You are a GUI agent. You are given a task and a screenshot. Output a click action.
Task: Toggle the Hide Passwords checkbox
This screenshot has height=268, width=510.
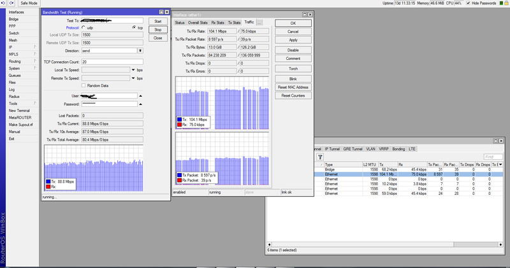(x=468, y=4)
